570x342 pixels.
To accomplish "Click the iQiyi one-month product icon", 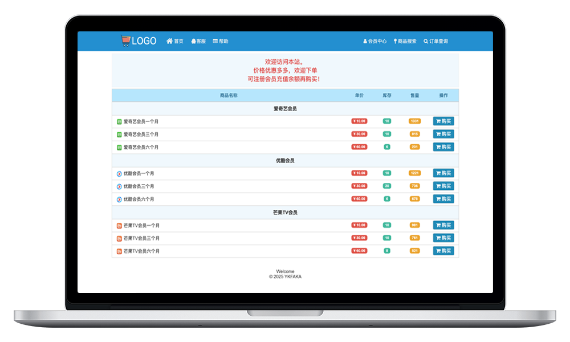I will click(x=119, y=121).
